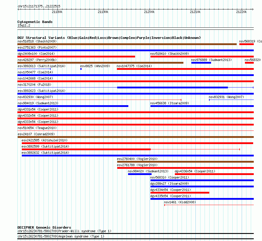Select esv2421585 (Altshuler2010) label
262x241 pixels.
pos(44,140)
